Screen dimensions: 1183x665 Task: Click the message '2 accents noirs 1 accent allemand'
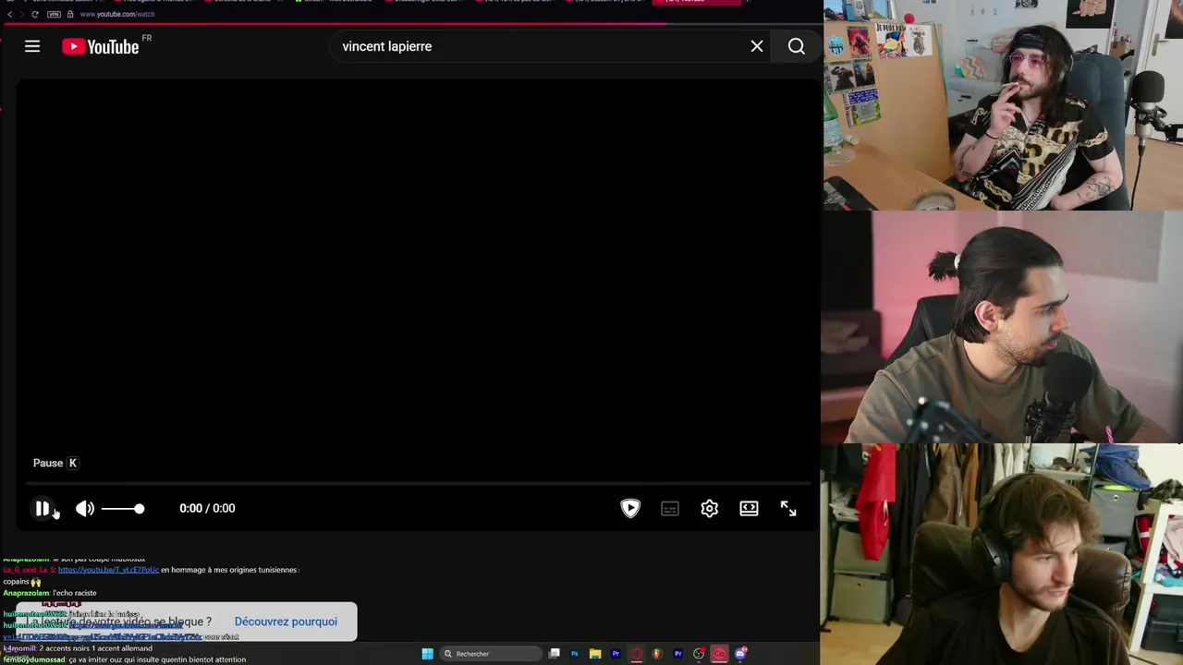point(95,648)
